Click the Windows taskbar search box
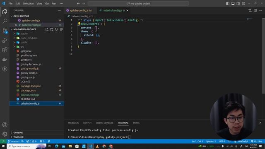Screen dimensions: 265x149 pos(26,146)
